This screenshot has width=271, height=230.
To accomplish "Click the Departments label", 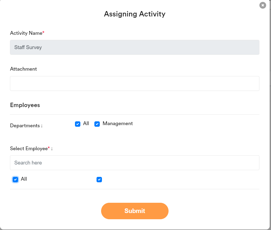I will 26,125.
